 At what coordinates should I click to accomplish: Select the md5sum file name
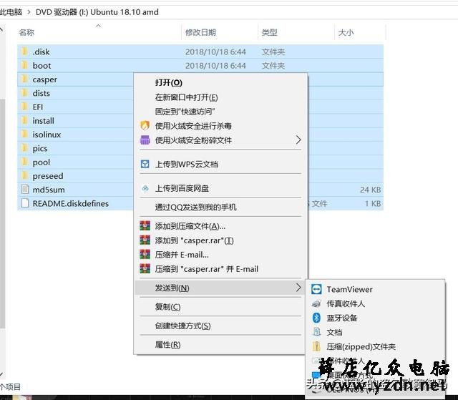click(x=49, y=190)
